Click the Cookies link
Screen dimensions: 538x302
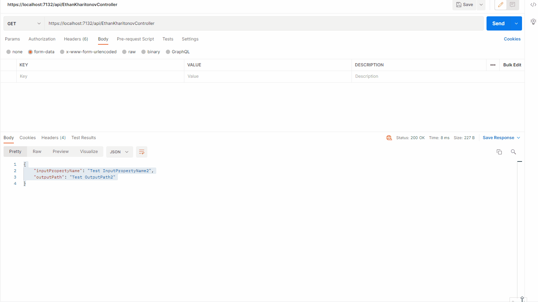point(512,39)
